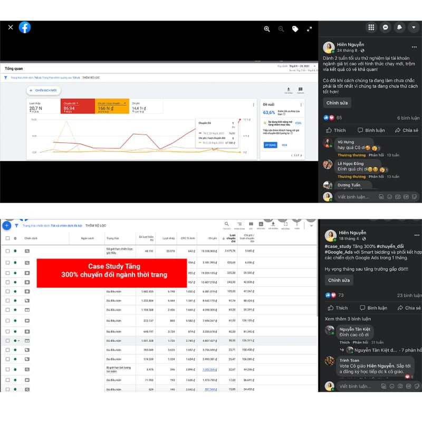Add a GIF in the upper comment box
The height and width of the screenshot is (422, 422).
click(x=406, y=197)
